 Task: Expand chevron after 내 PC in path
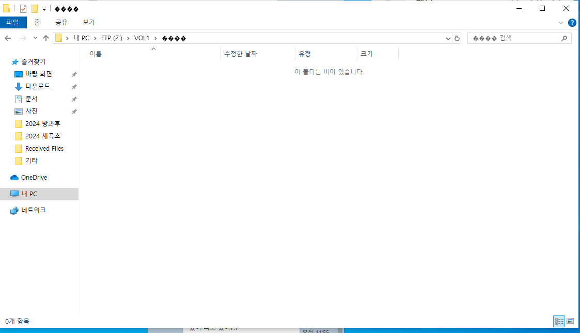(x=96, y=38)
